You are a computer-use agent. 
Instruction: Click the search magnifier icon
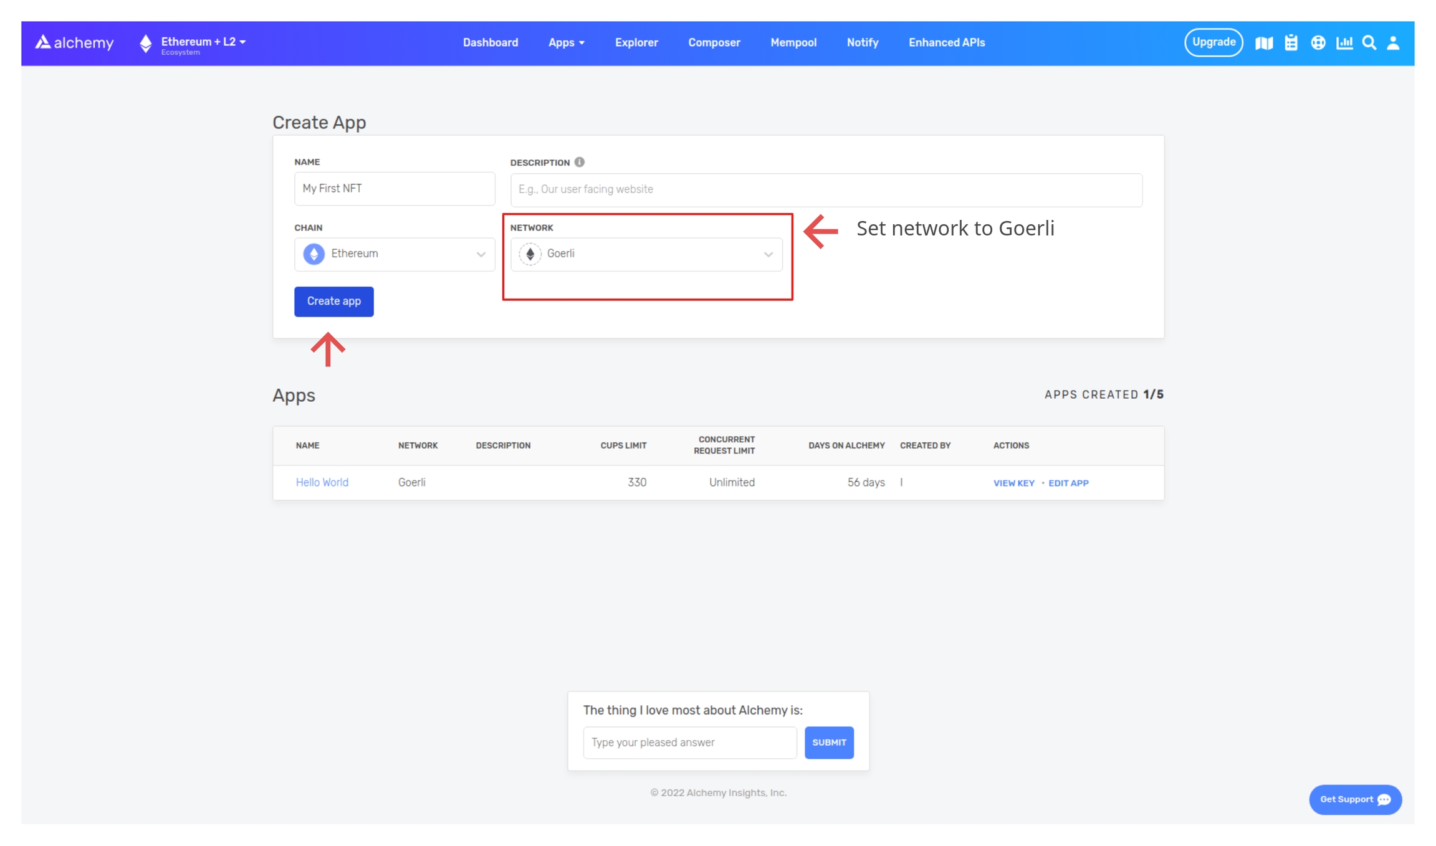coord(1369,42)
